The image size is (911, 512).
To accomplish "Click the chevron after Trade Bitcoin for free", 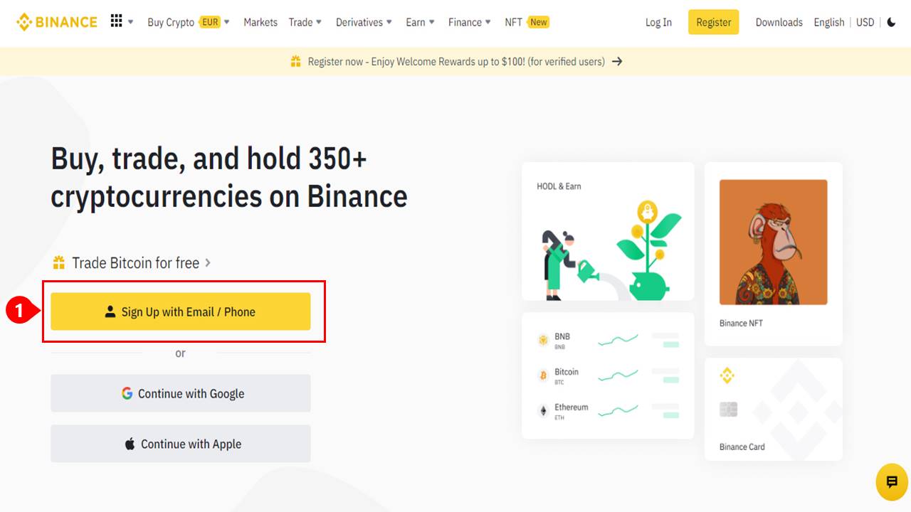I will click(x=208, y=262).
